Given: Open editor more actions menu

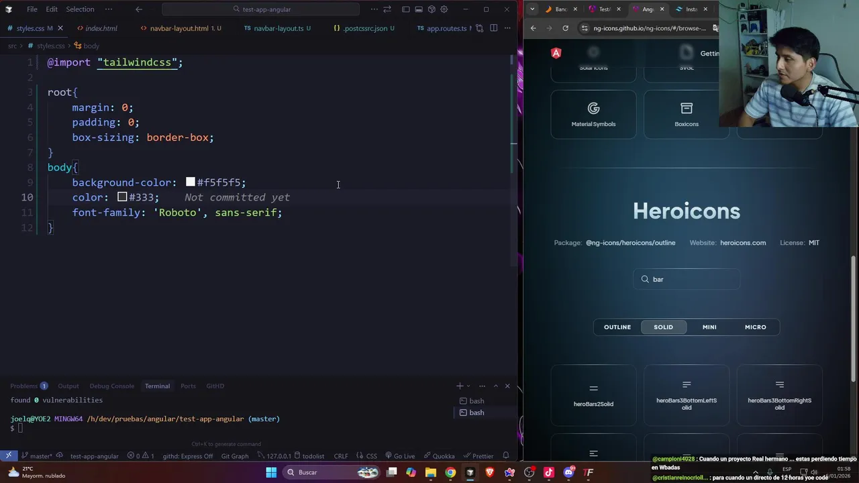Looking at the screenshot, I should coord(507,28).
